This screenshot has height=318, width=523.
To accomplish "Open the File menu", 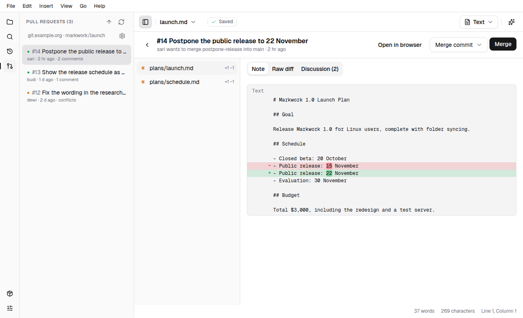I will click(x=11, y=6).
